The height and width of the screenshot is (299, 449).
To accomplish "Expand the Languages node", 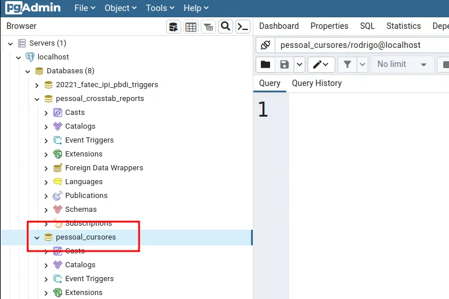I will 46,182.
